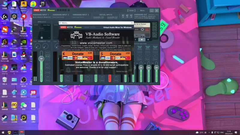Viewport: 240px width, 135px height.
Task: Open the A1 hardware out device dropdown
Action: 123,16
